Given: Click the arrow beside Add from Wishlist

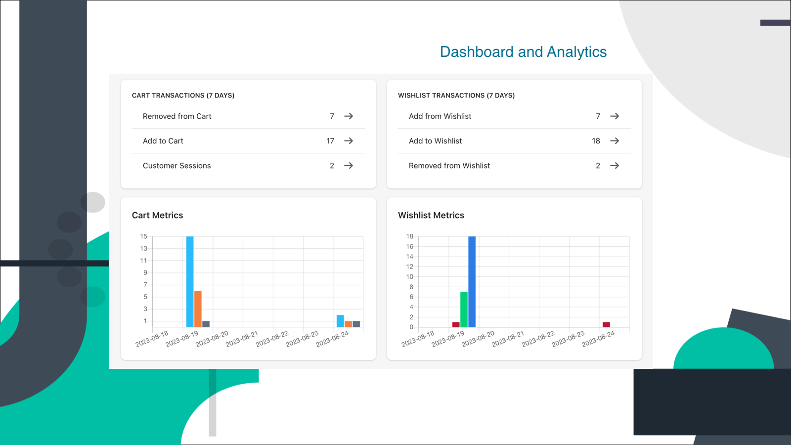Looking at the screenshot, I should (615, 116).
